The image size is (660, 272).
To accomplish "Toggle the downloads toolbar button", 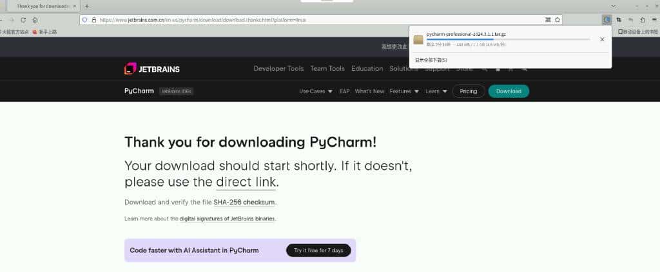I will 607,20.
